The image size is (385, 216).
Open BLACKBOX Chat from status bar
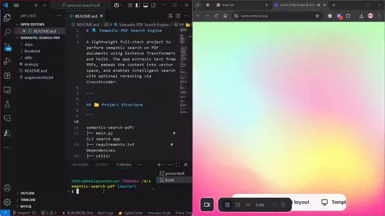point(78,213)
